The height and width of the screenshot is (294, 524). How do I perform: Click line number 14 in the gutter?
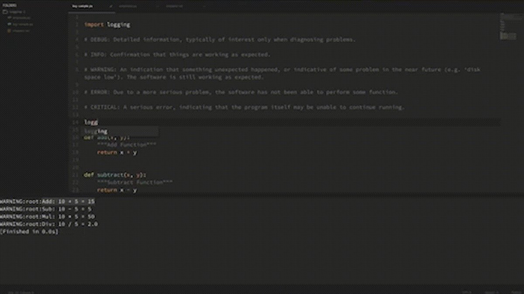pos(76,122)
